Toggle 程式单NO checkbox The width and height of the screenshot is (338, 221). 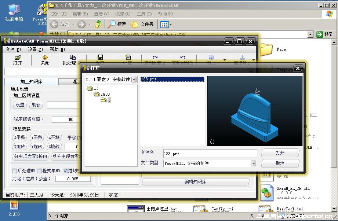click(39, 171)
